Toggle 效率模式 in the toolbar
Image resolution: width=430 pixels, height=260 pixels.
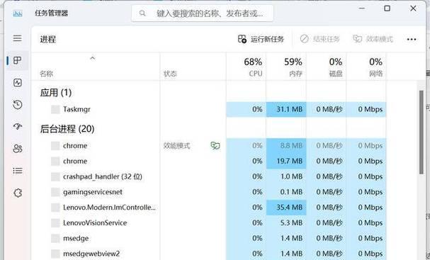pos(373,39)
